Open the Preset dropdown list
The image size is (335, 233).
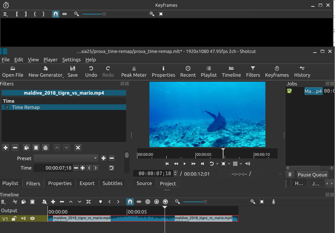66,158
